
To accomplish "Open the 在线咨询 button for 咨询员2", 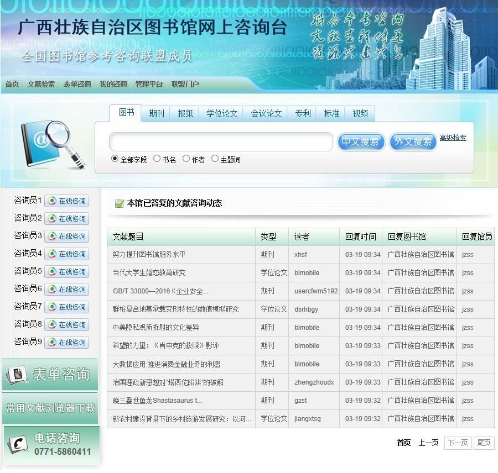I will click(x=67, y=219).
